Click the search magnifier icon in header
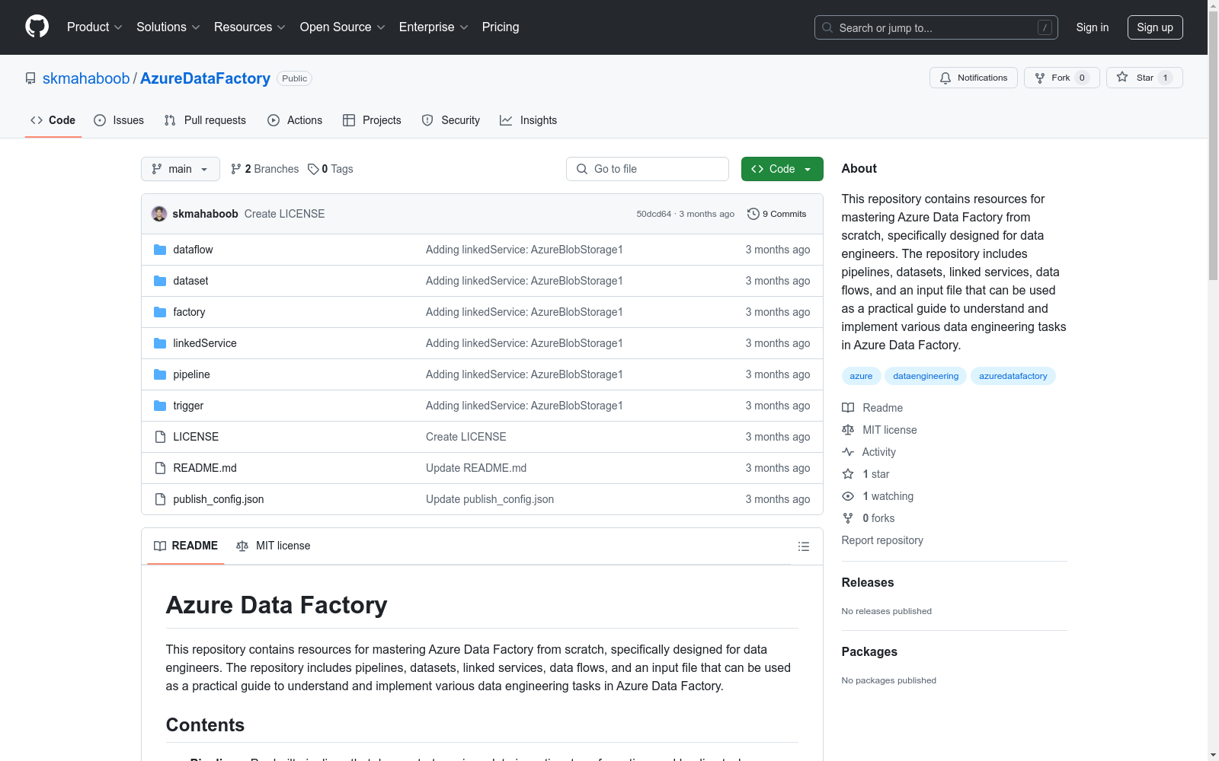Viewport: 1219px width, 761px height. point(827,27)
